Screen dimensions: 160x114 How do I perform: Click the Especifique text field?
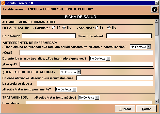point(89,102)
